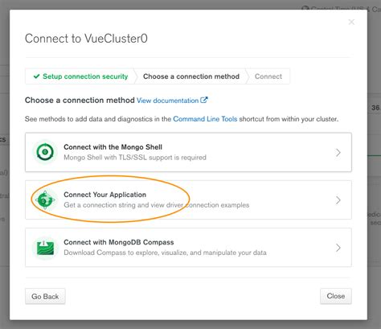381x329 pixels.
Task: Click the MongoDB Compass map icon
Action: (x=45, y=248)
